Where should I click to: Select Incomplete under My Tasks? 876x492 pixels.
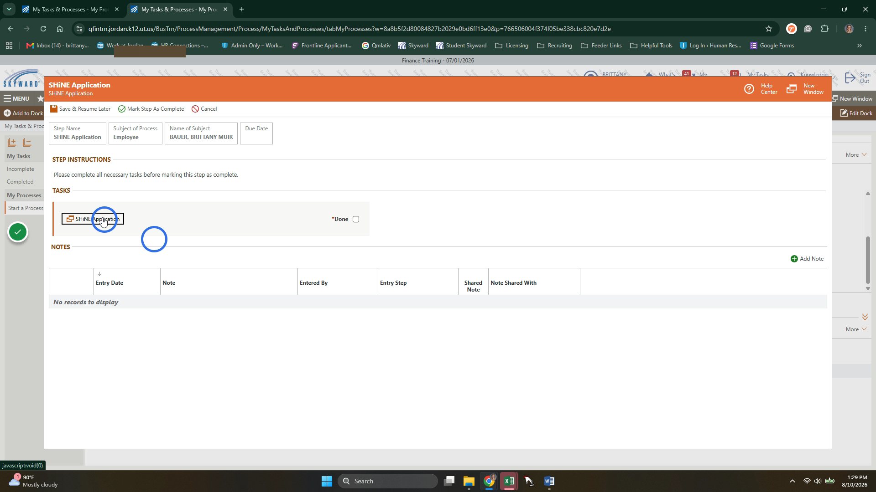click(x=21, y=169)
